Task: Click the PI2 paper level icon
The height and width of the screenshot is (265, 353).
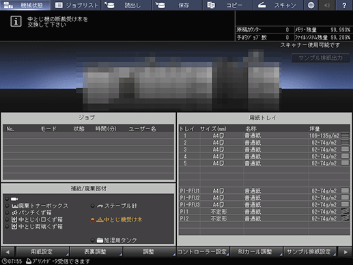Action: 345,218
